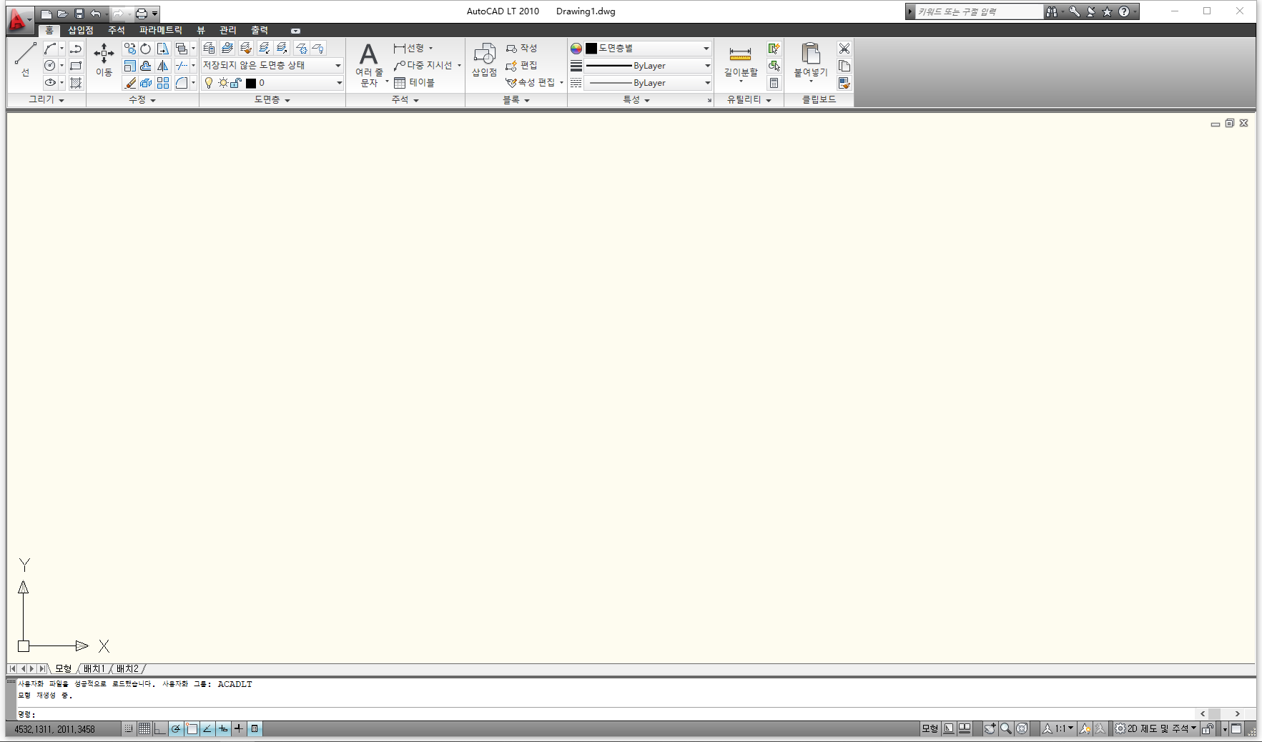This screenshot has width=1262, height=742.
Task: Toggle Grid display in status bar
Action: [144, 728]
